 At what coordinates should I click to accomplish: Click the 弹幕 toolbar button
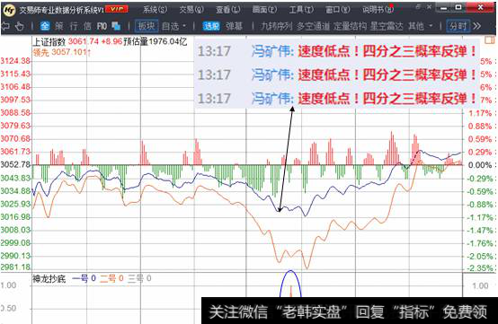click(234, 26)
